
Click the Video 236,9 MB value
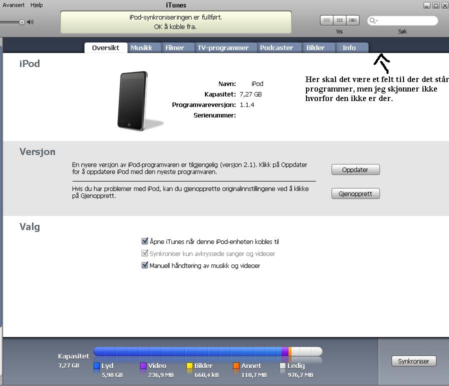click(x=161, y=375)
